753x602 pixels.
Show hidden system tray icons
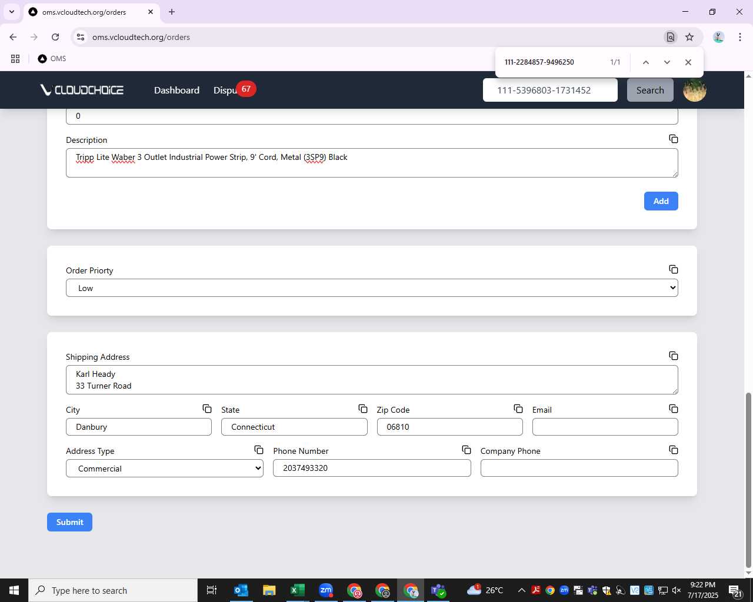tap(522, 590)
